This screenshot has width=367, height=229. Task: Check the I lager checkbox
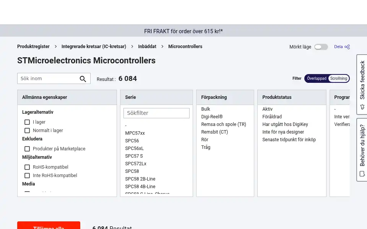tap(27, 122)
